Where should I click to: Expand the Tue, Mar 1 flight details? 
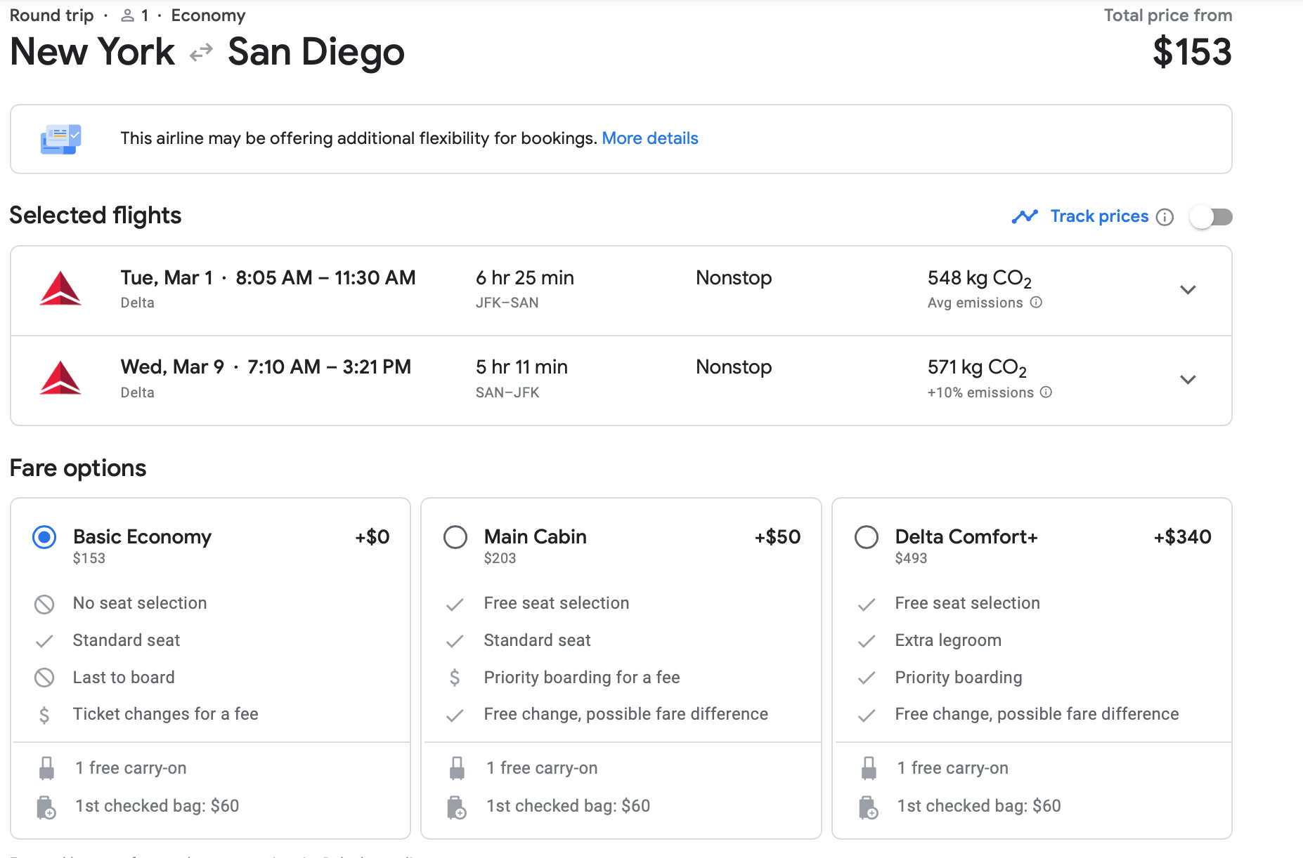1188,290
